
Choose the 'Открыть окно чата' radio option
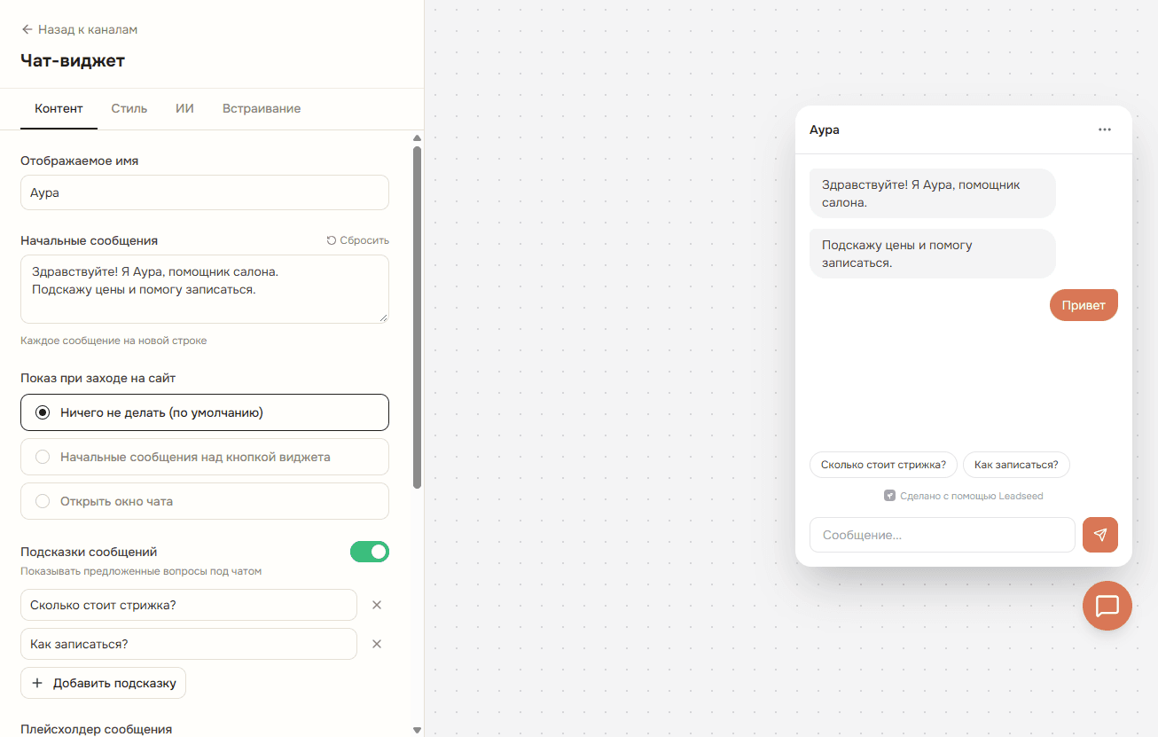(x=205, y=501)
